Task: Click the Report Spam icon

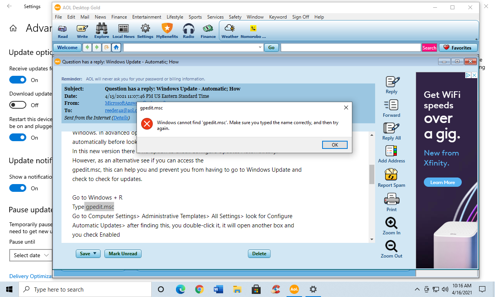Action: tap(391, 178)
